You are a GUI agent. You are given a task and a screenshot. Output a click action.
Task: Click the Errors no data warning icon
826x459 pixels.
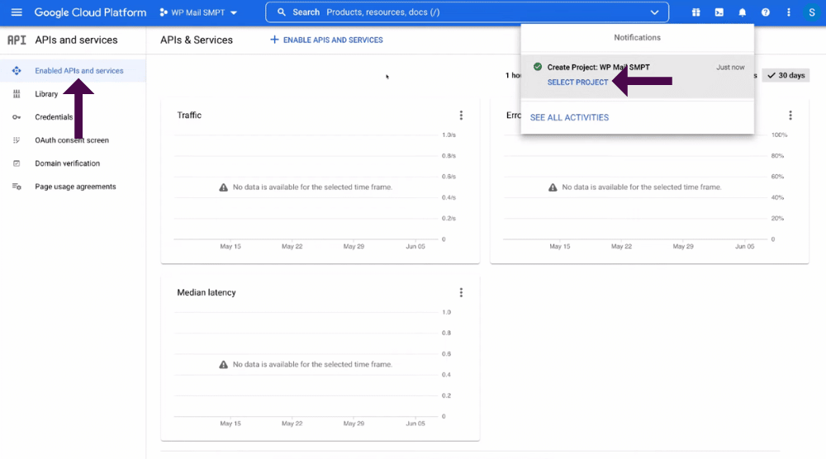[x=553, y=187]
